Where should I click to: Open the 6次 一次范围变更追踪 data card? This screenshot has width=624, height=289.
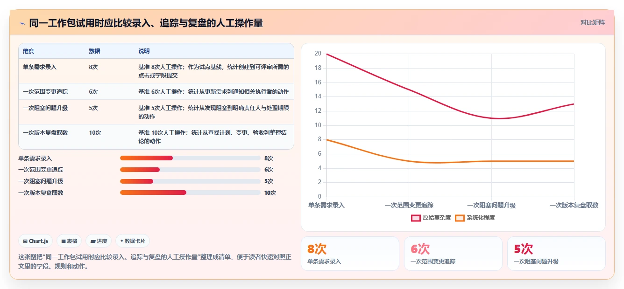pos(453,254)
